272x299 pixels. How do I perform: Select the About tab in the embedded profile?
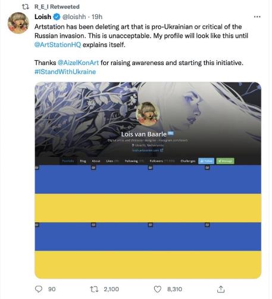click(x=96, y=161)
